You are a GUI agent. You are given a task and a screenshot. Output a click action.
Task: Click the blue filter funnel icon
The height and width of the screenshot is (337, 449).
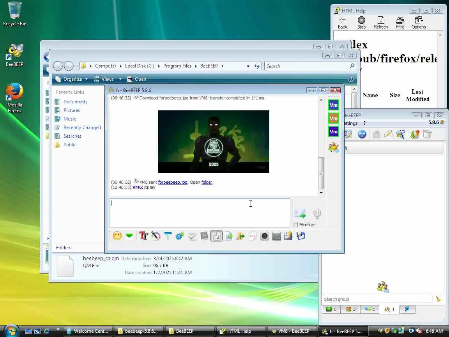click(x=168, y=236)
